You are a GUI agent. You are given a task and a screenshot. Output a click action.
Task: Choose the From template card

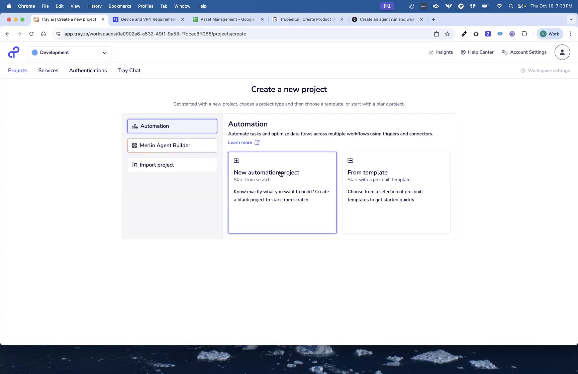(x=396, y=193)
